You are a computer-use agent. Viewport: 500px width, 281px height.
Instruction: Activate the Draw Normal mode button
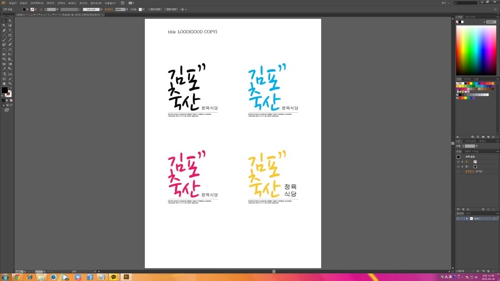3,105
